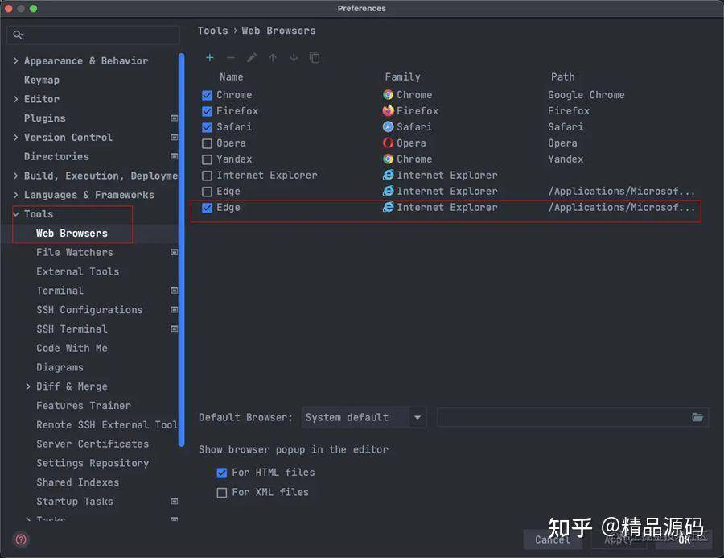Click Tools in the breadcrumb header
The image size is (724, 558).
(212, 30)
